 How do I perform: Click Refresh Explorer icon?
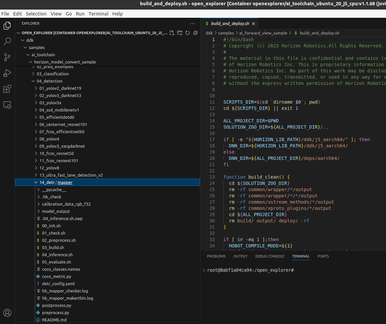(188, 33)
